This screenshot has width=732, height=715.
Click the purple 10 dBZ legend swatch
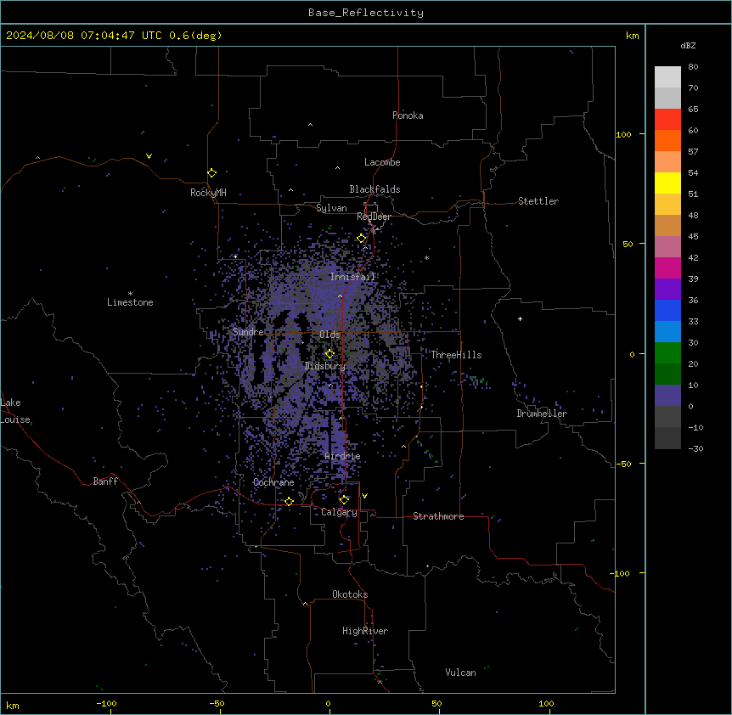[667, 396]
